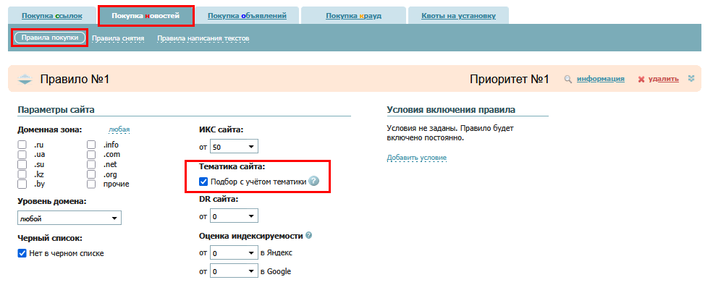Open the help icon beside Оценка индексируемости
Image resolution: width=713 pixels, height=298 pixels.
coord(309,235)
